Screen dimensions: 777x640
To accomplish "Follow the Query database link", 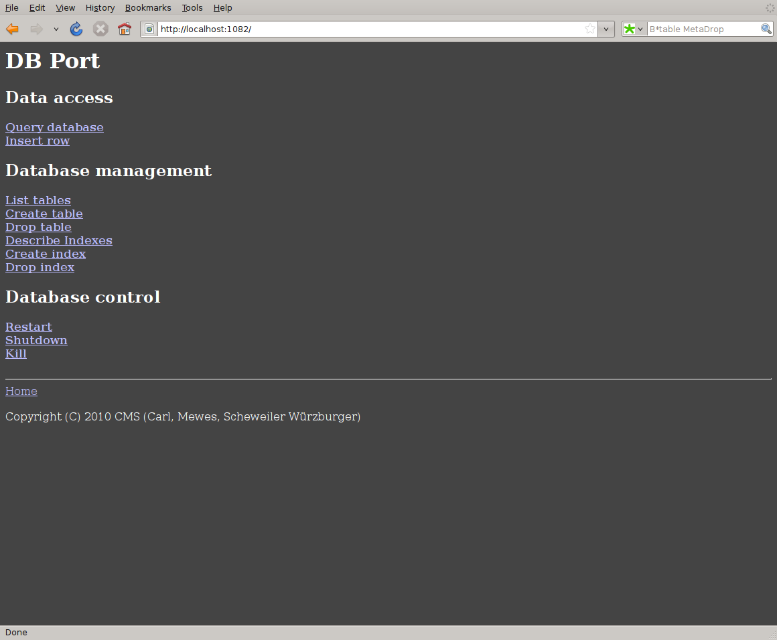I will tap(54, 127).
